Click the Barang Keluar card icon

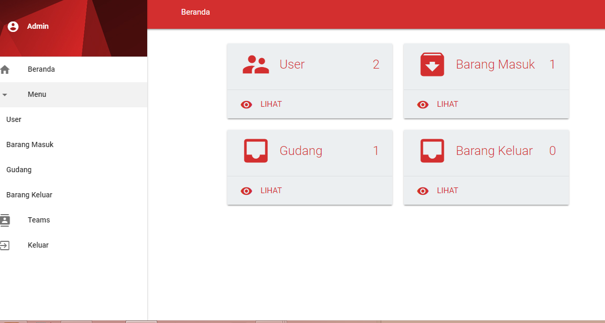tap(432, 151)
